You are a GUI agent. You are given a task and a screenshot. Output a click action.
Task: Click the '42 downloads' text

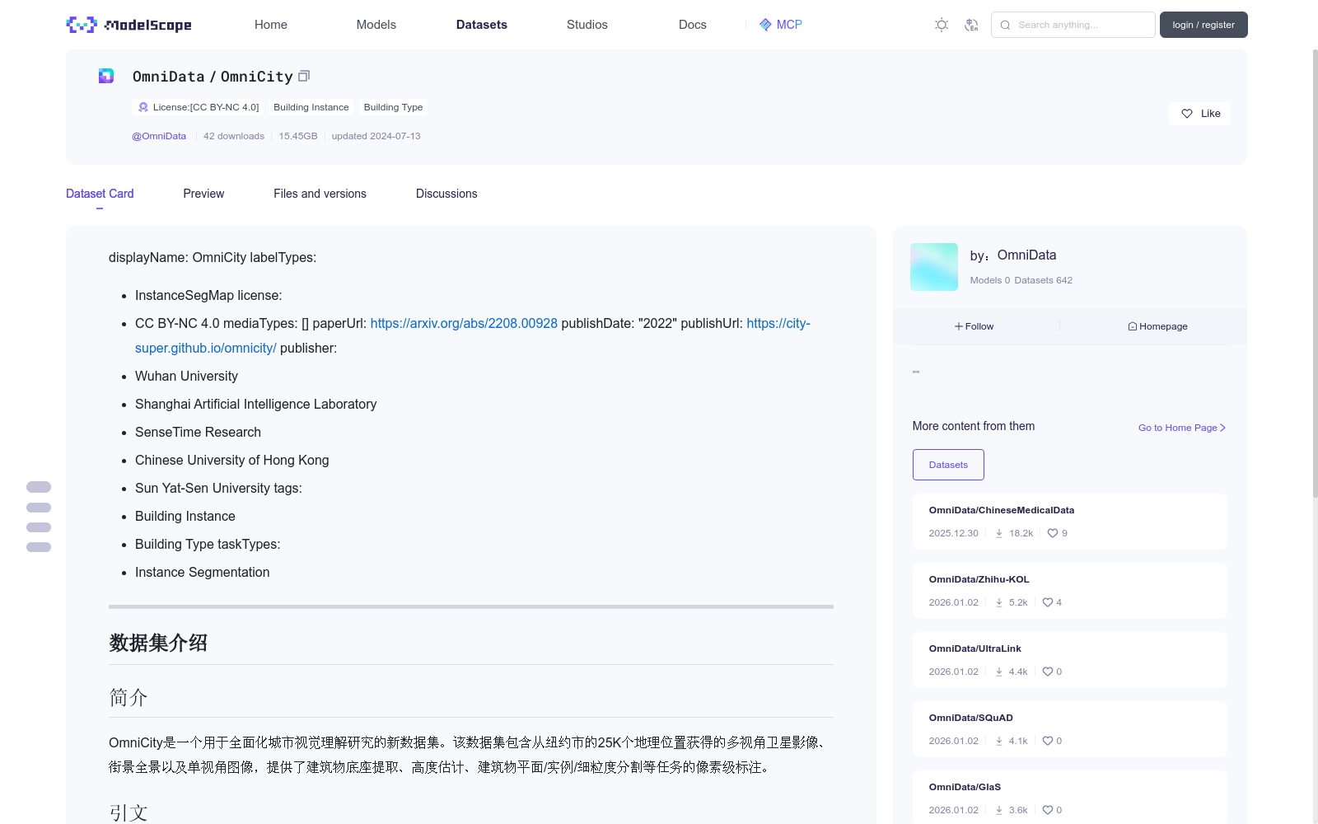234,136
